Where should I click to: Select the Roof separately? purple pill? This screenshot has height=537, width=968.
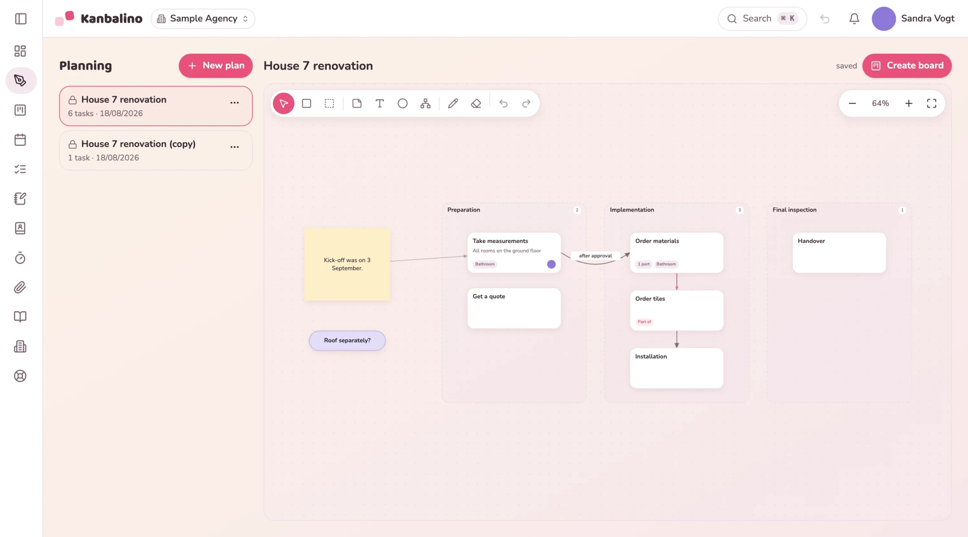tap(347, 340)
